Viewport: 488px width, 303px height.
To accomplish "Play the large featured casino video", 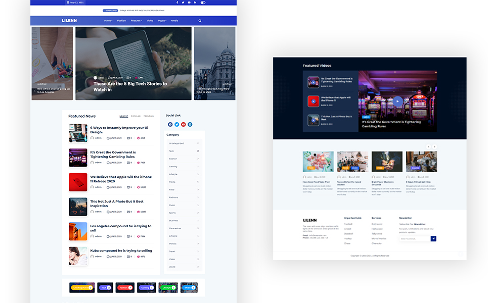I will click(397, 101).
